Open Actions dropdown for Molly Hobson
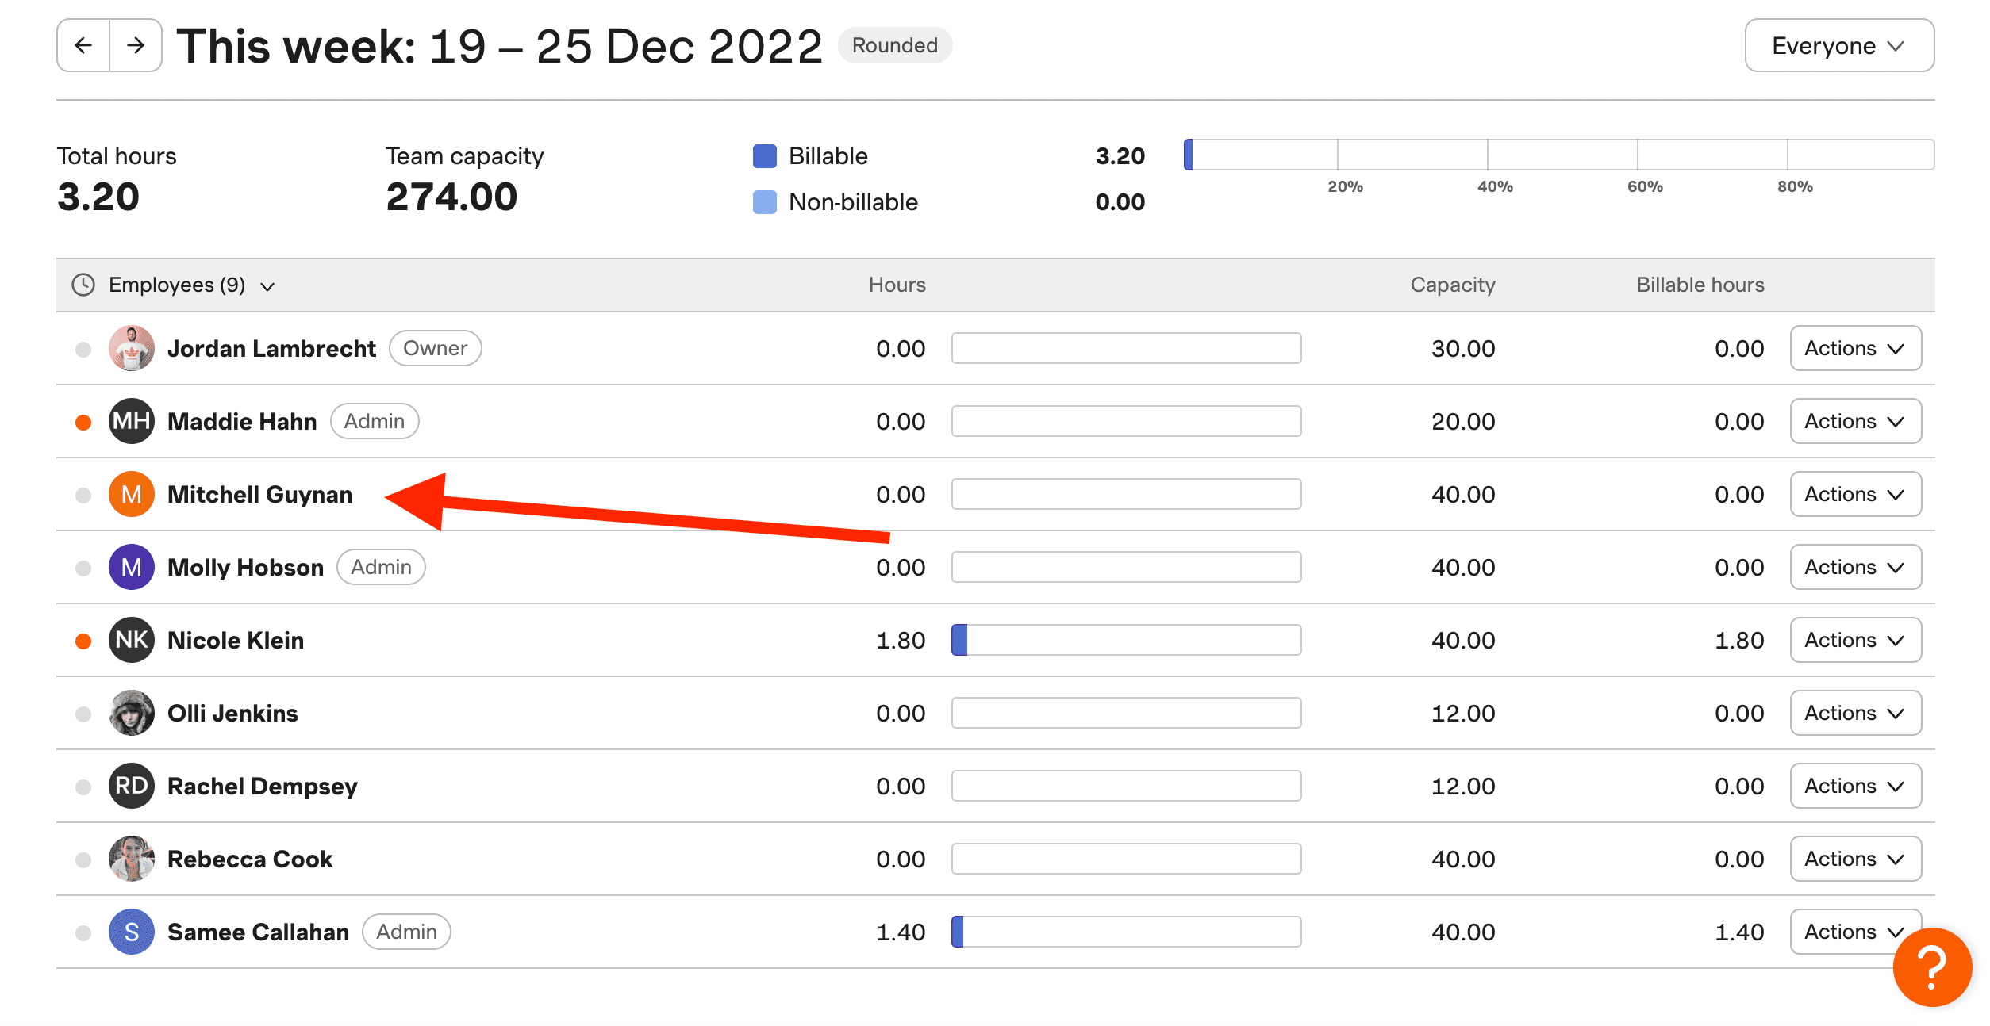 [x=1855, y=567]
